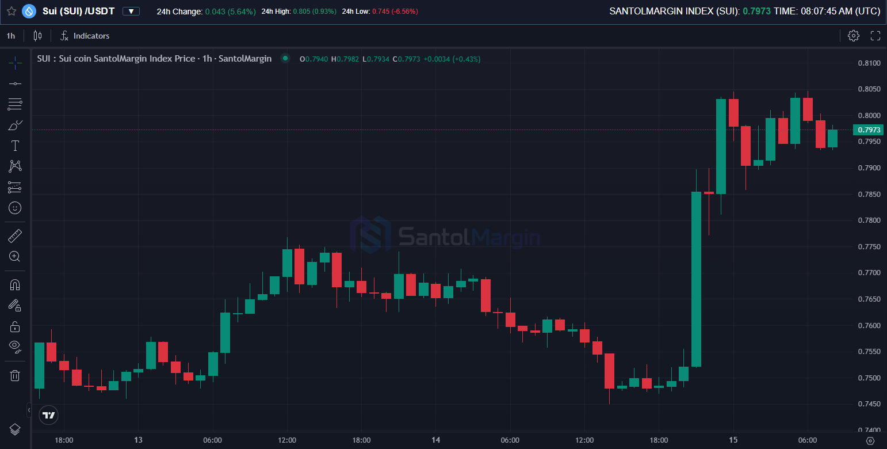The image size is (887, 449).
Task: Click the close price C0.7973 in legend
Action: point(406,59)
